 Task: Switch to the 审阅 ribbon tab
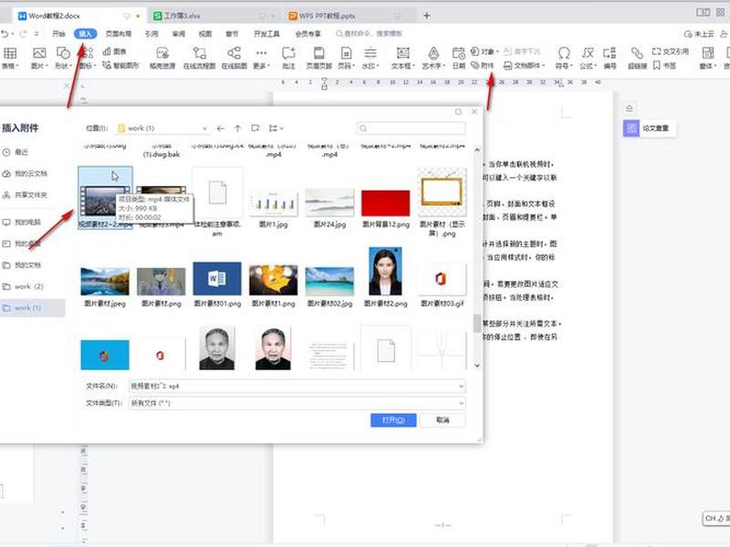(x=179, y=34)
